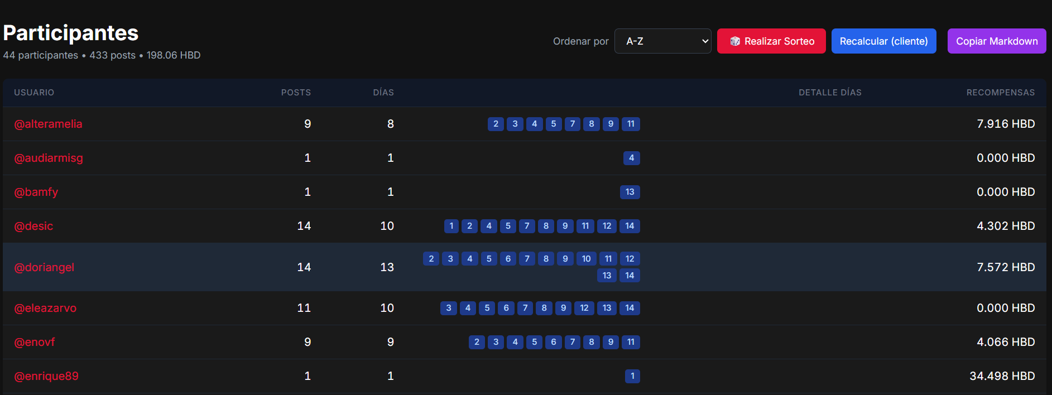Click day 6 badge in @eleazarvo row
The image size is (1052, 395).
[x=506, y=308]
